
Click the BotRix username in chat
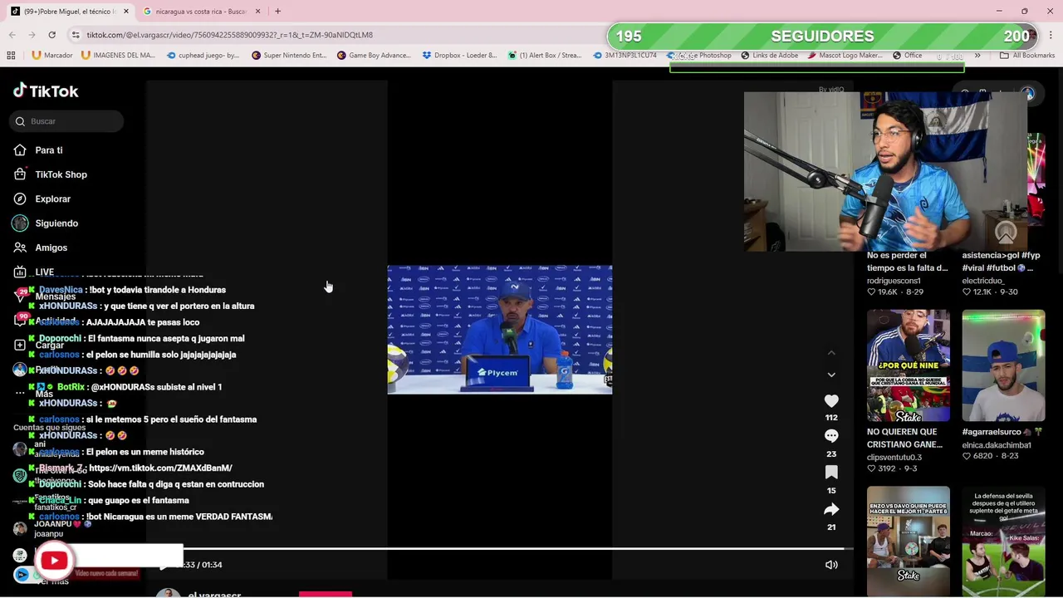(x=71, y=387)
